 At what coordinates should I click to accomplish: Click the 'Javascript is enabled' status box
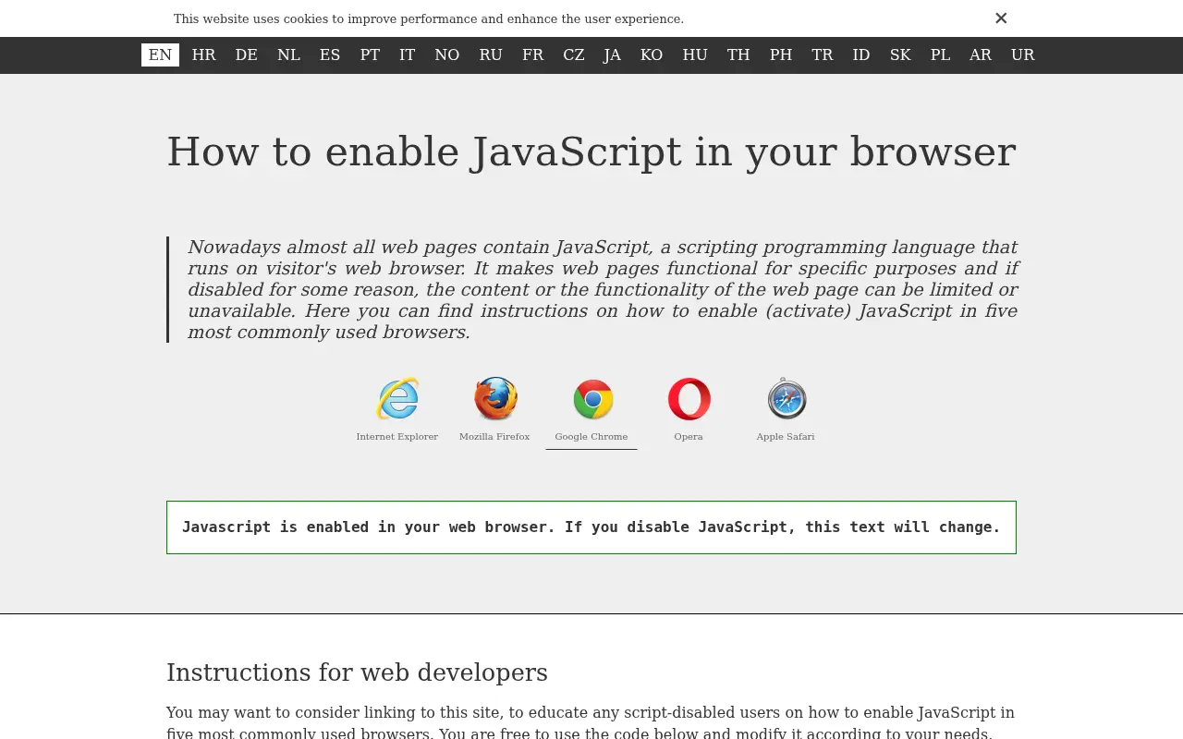(x=591, y=527)
